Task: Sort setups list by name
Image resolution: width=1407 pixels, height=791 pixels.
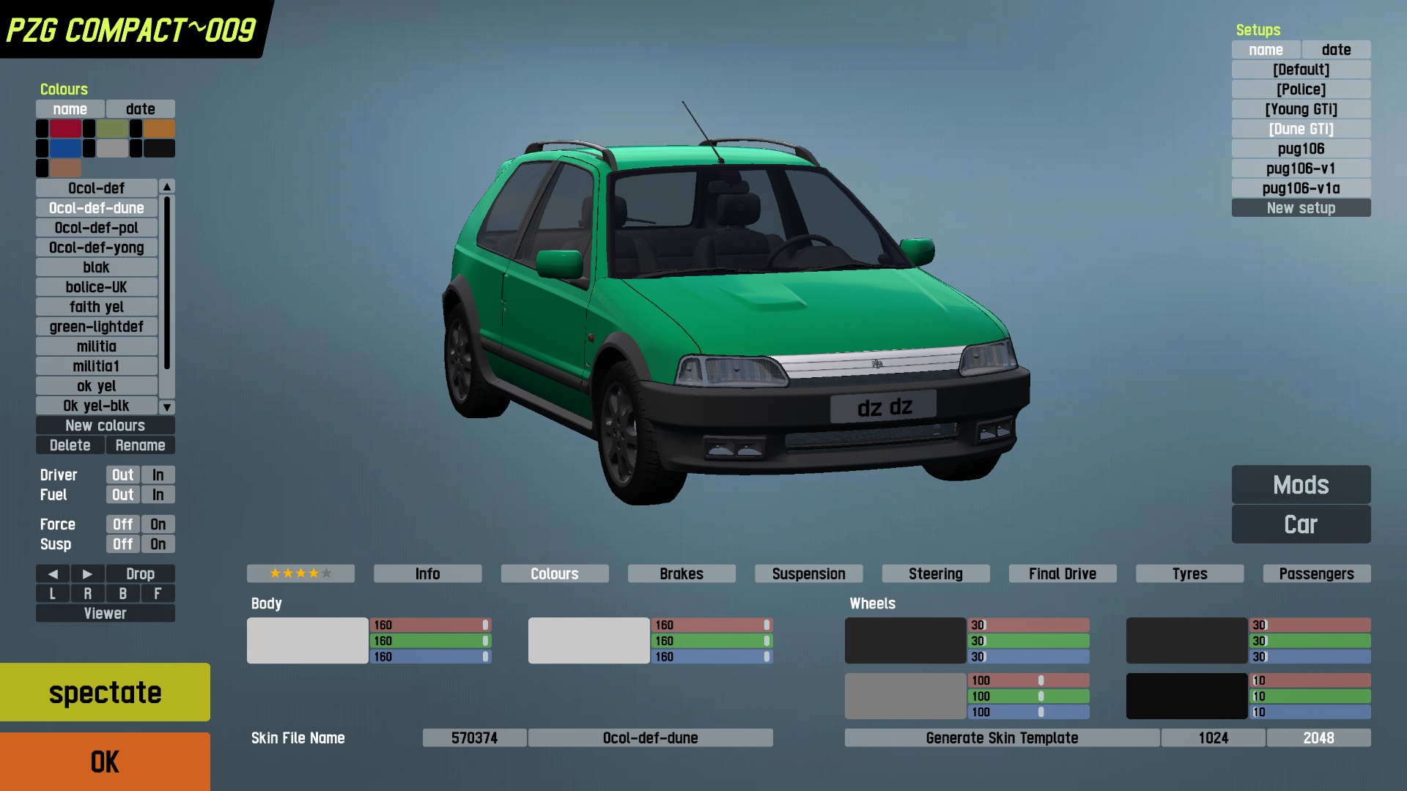Action: pyautogui.click(x=1266, y=50)
